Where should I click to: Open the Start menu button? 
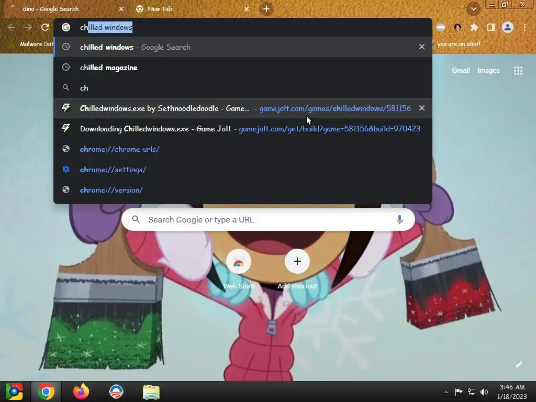click(14, 392)
